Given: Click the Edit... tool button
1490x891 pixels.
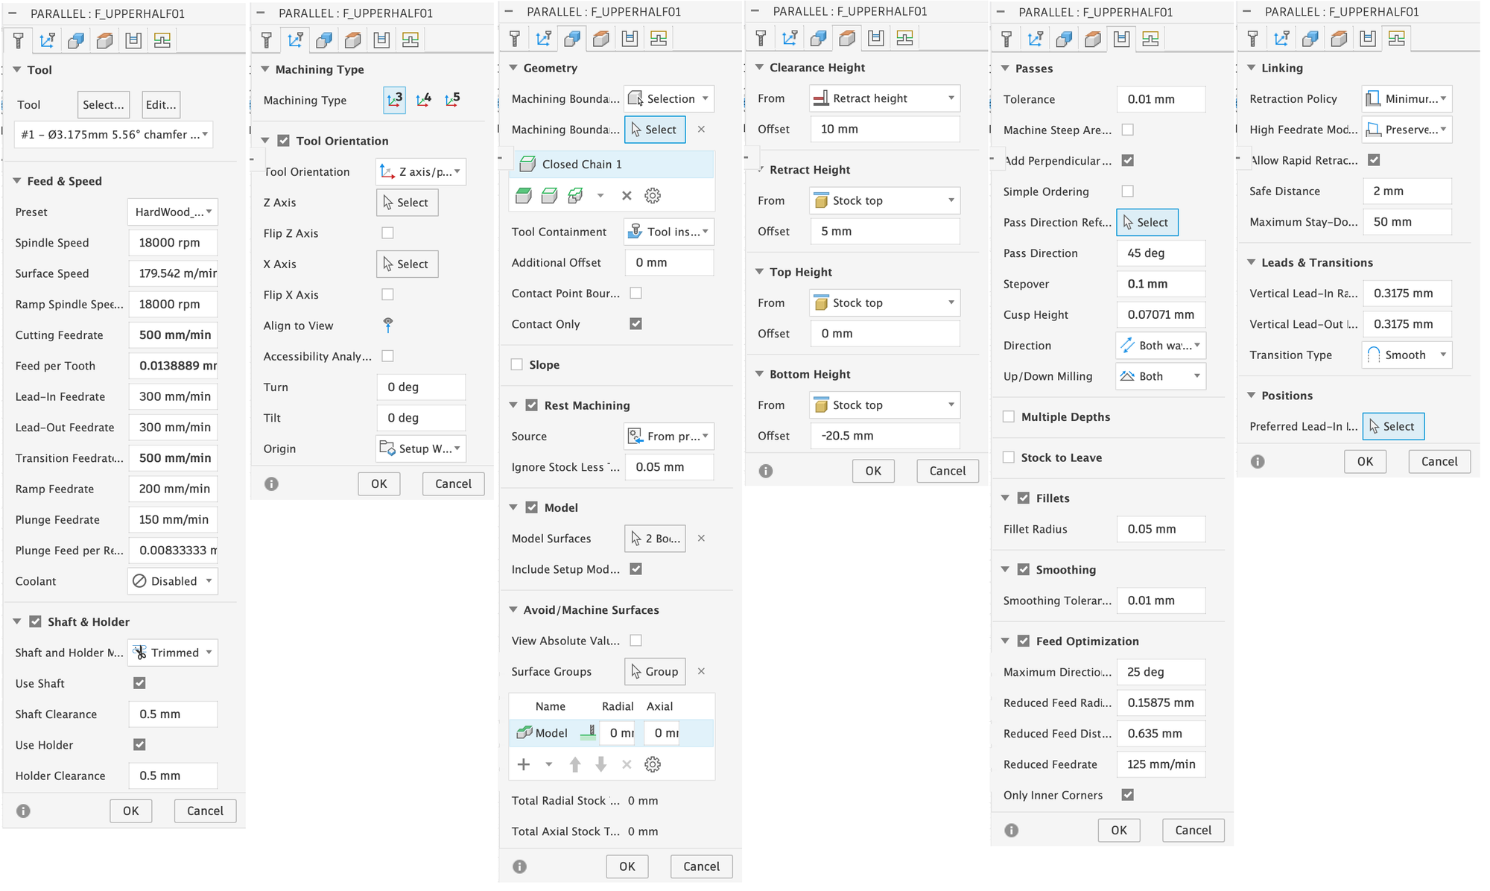Looking at the screenshot, I should (x=161, y=105).
